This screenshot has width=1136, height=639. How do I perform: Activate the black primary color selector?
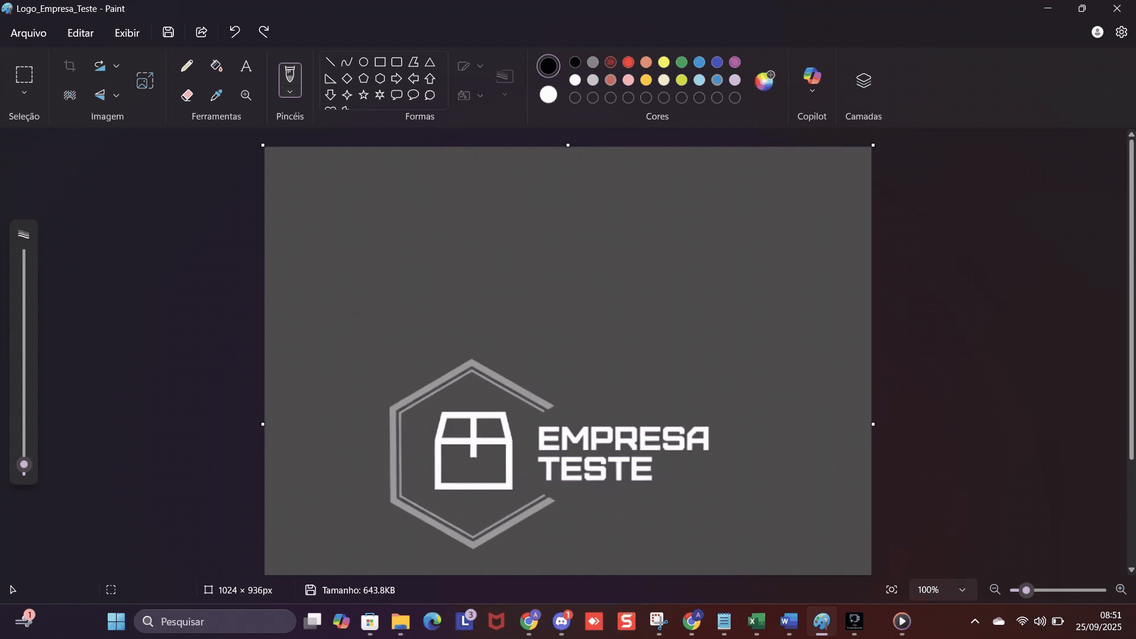(x=548, y=66)
